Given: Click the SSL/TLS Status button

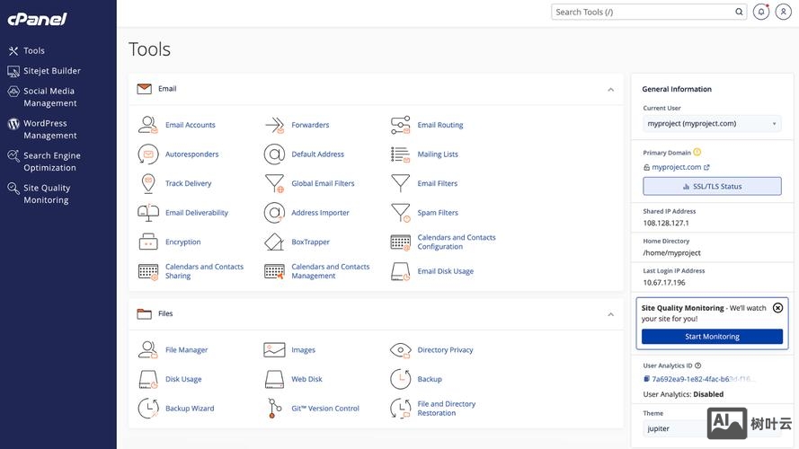Looking at the screenshot, I should pyautogui.click(x=712, y=186).
